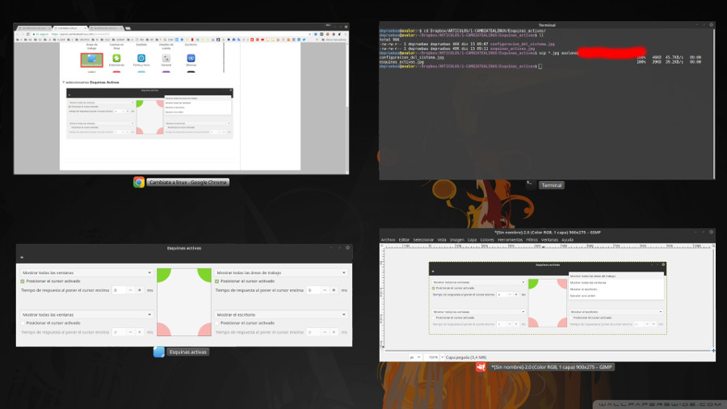Click the pink bottom-right corner of the preview
The image size is (727, 409).
205,329
